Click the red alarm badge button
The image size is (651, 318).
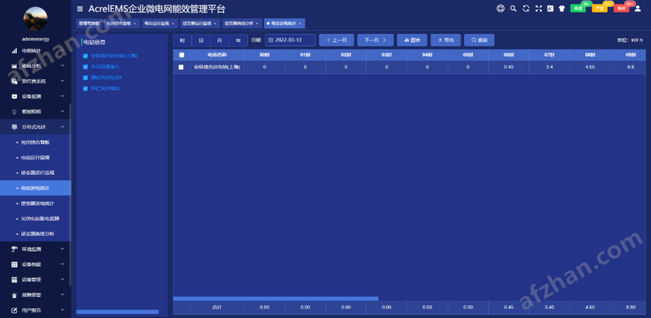coord(621,8)
